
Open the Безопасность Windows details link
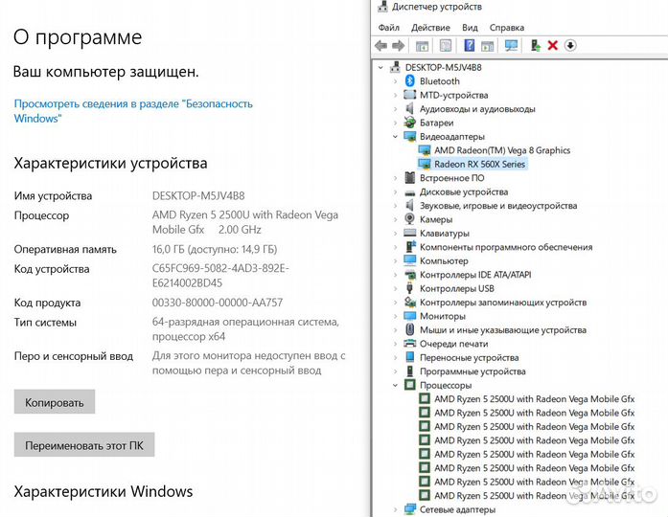pyautogui.click(x=133, y=111)
